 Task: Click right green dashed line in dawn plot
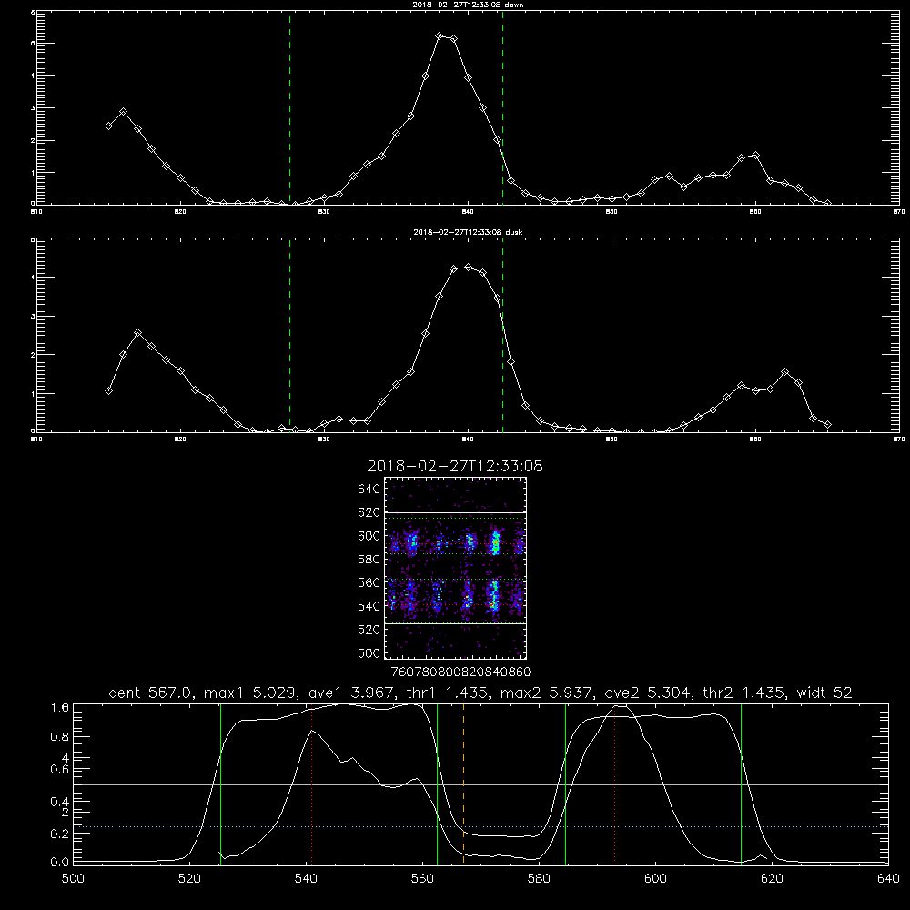coord(502,108)
